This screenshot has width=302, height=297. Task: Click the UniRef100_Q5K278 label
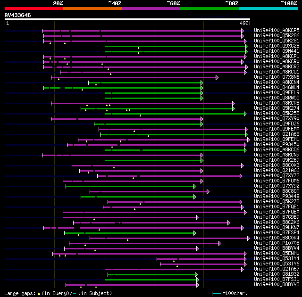click(277, 202)
